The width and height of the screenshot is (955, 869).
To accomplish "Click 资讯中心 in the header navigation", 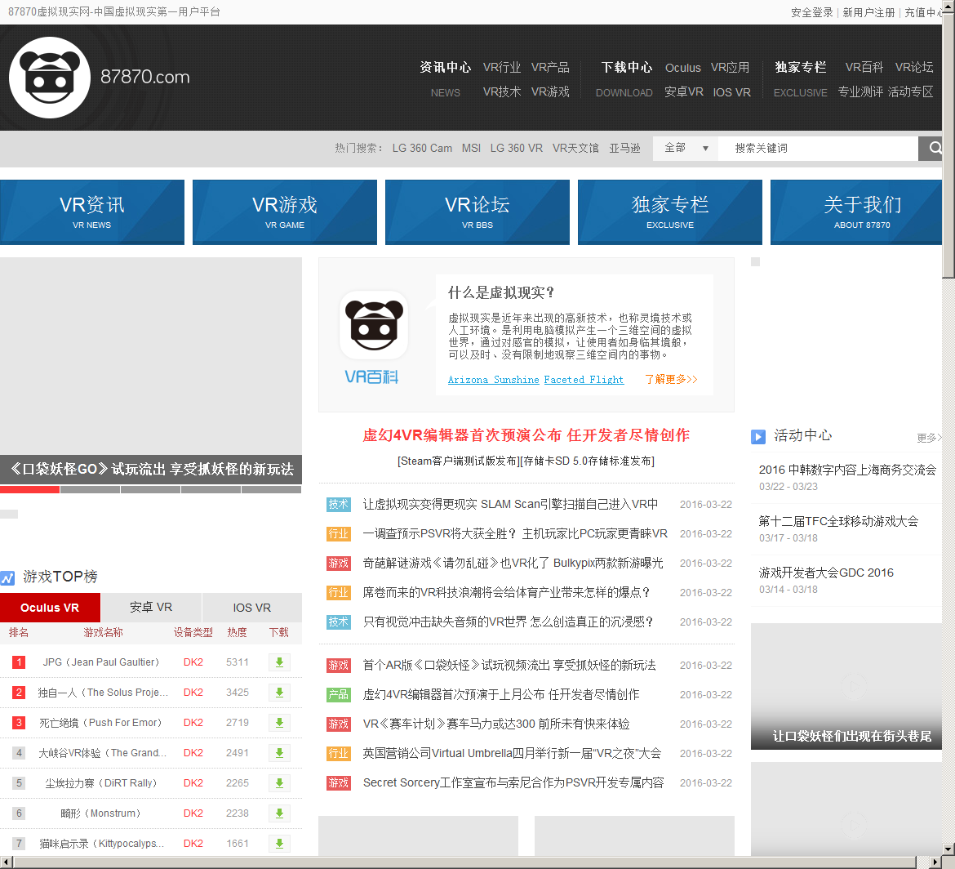I will pos(445,67).
